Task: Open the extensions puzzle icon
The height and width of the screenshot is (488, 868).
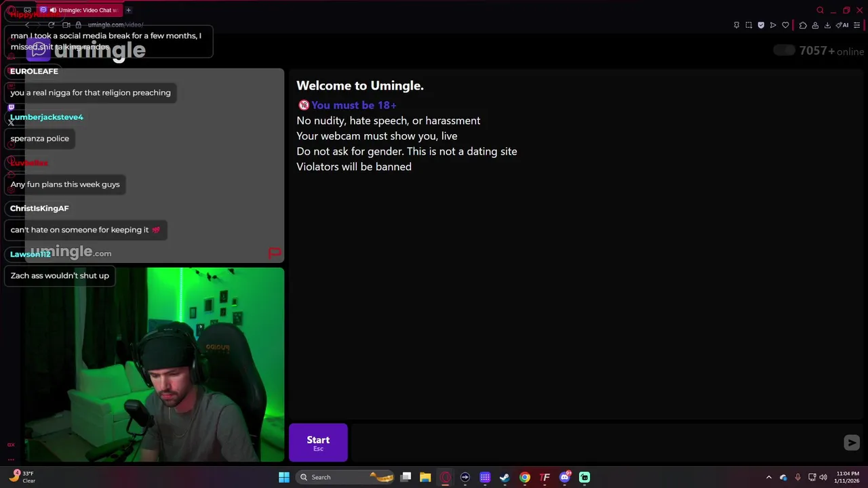Action: (803, 25)
